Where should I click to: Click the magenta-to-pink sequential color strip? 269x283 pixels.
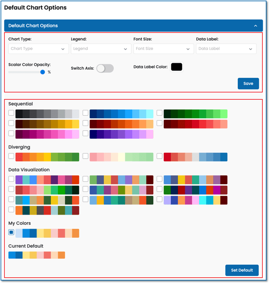tap(47, 134)
